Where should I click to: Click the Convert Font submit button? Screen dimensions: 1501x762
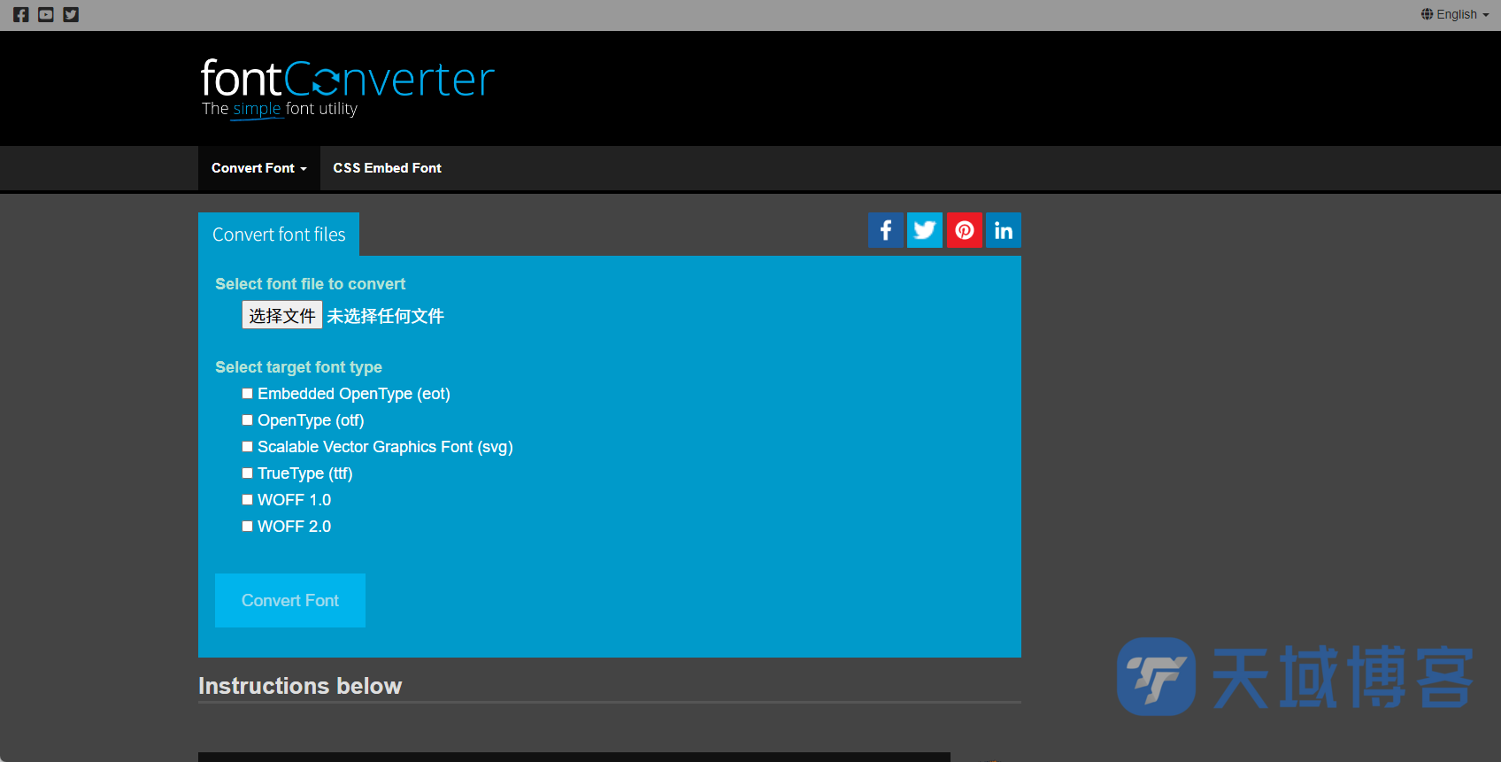tap(290, 601)
